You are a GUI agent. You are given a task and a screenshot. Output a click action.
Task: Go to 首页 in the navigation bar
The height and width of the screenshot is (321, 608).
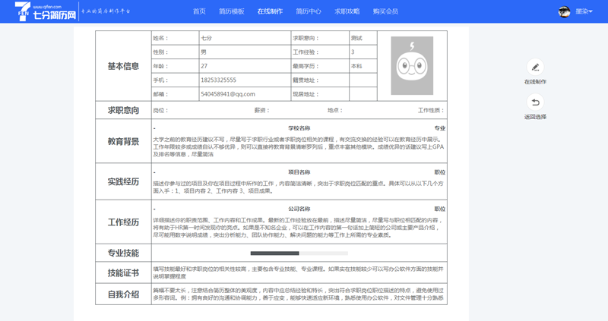tap(199, 11)
